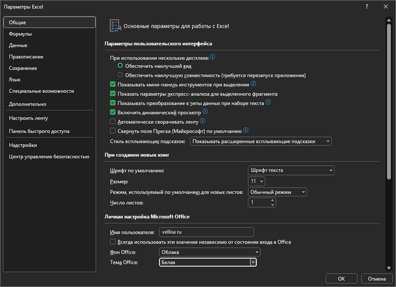Enable "Автоматически сворачивать ленту" checkbox

pyautogui.click(x=113, y=122)
